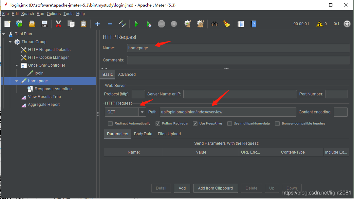Open the Function Helper dialog icon
Viewport: 354px width, 199px height.
point(241,24)
